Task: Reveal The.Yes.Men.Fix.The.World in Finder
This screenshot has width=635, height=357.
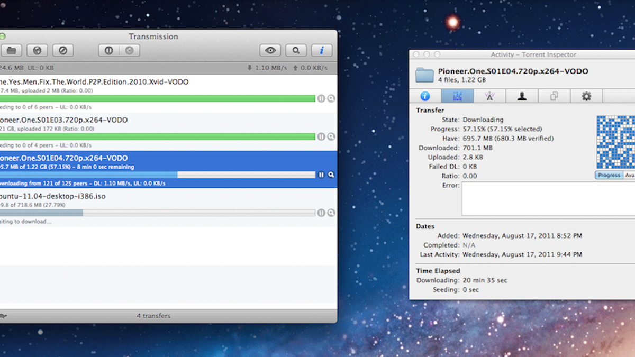Action: (x=331, y=98)
